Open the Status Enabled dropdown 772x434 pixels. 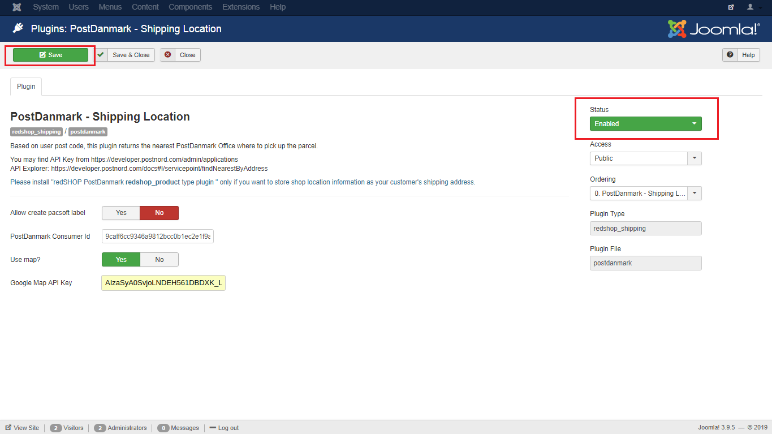(x=646, y=123)
